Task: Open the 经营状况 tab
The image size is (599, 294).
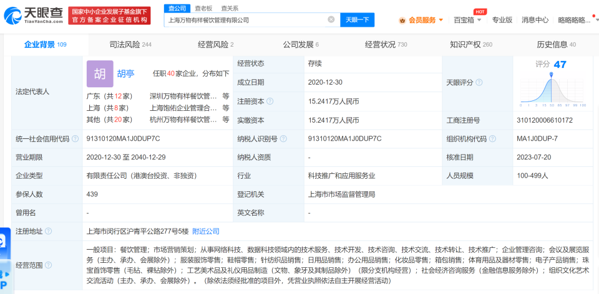Action: point(386,45)
